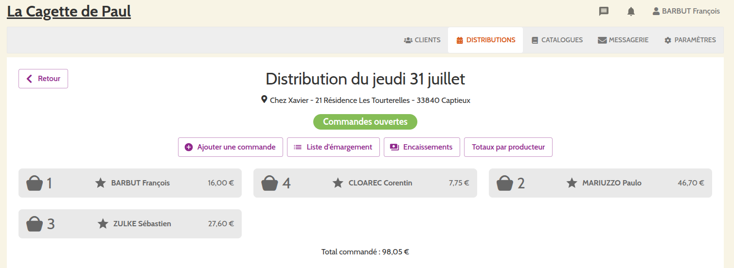This screenshot has height=268, width=734.
Task: Click the star icon beside ZULKE Sébastien
Action: (x=103, y=224)
